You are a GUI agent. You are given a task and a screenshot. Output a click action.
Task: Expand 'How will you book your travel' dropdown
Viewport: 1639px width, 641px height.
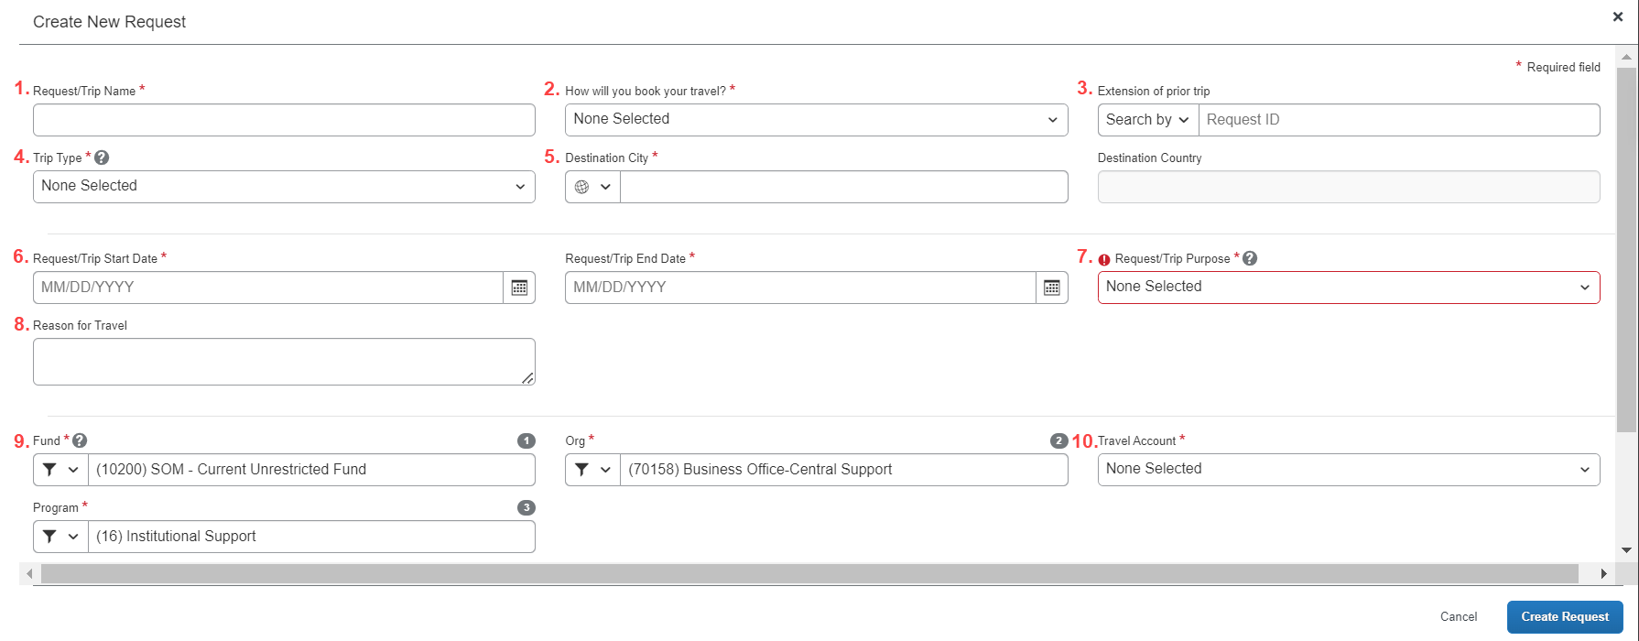coord(816,119)
